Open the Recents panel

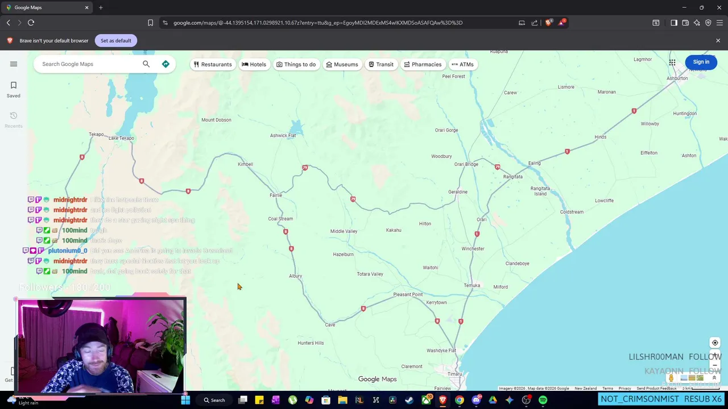[x=14, y=120]
